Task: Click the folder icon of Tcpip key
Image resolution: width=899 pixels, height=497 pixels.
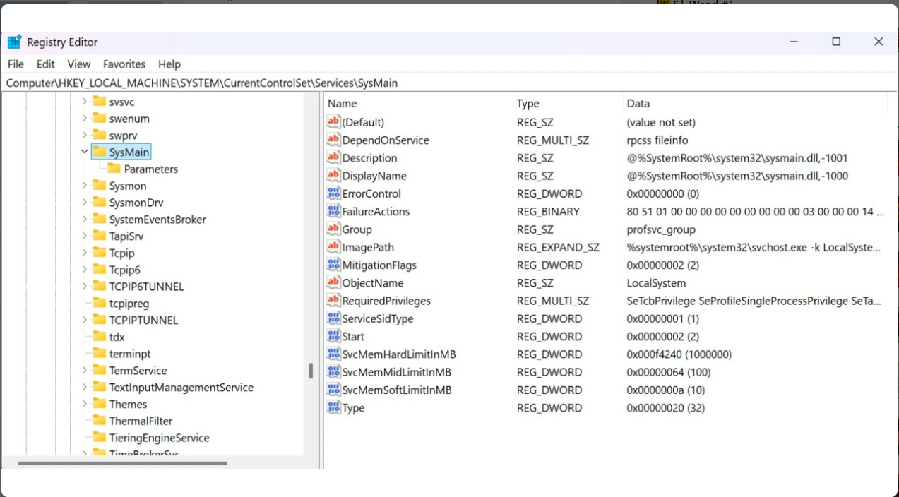Action: coord(99,253)
